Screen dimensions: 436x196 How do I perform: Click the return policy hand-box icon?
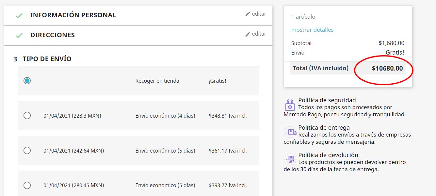(x=290, y=159)
